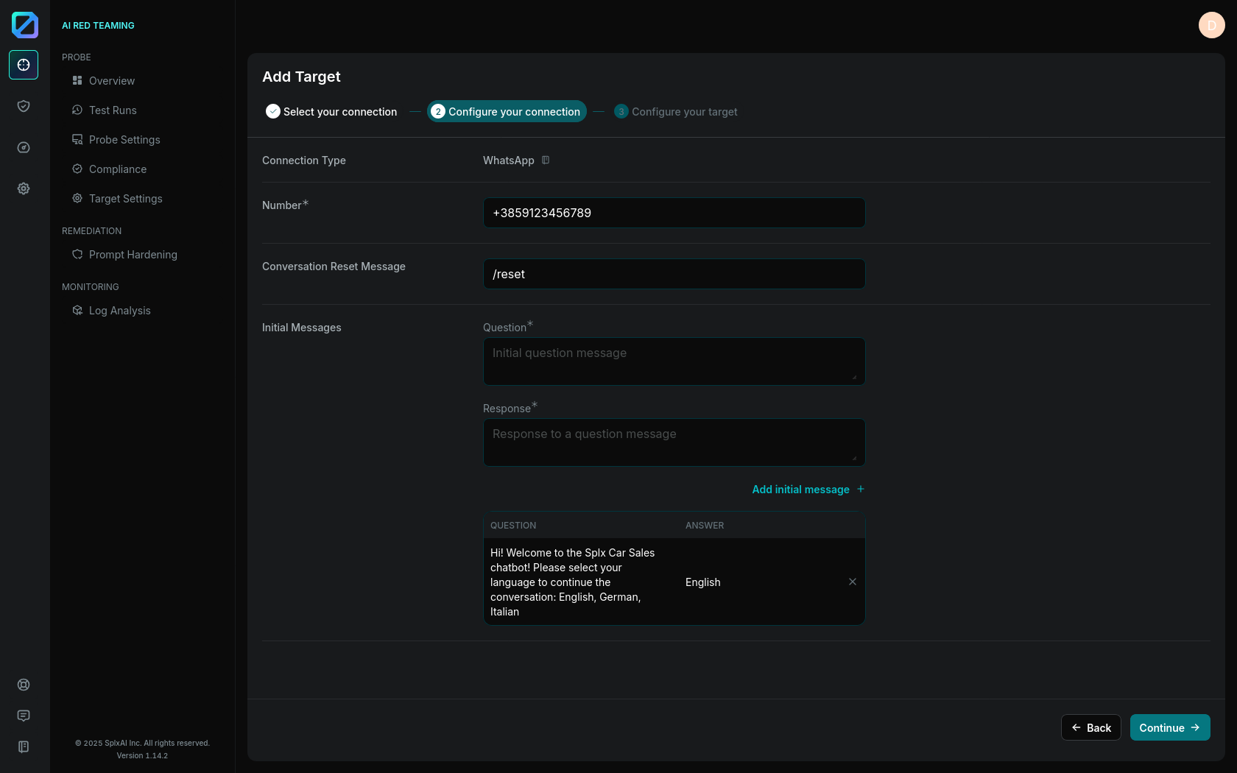Open the feedback chat icon
Viewport: 1237px width, 773px height.
pyautogui.click(x=24, y=716)
